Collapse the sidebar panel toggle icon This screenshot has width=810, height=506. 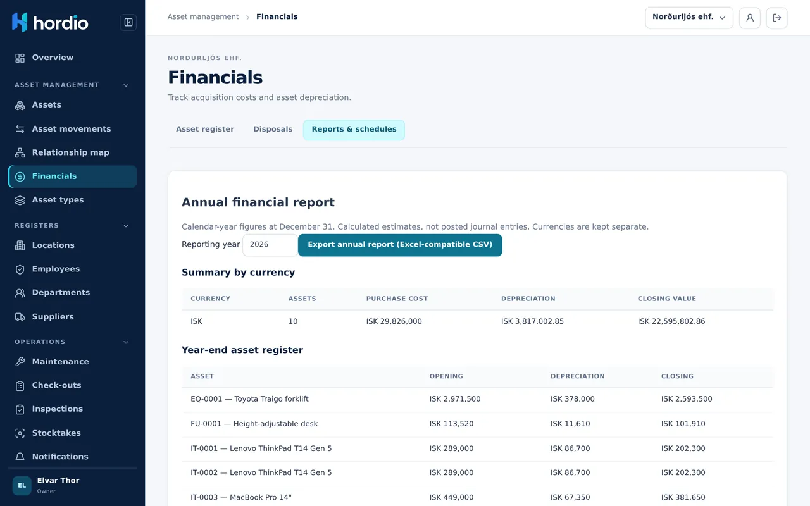click(x=128, y=23)
